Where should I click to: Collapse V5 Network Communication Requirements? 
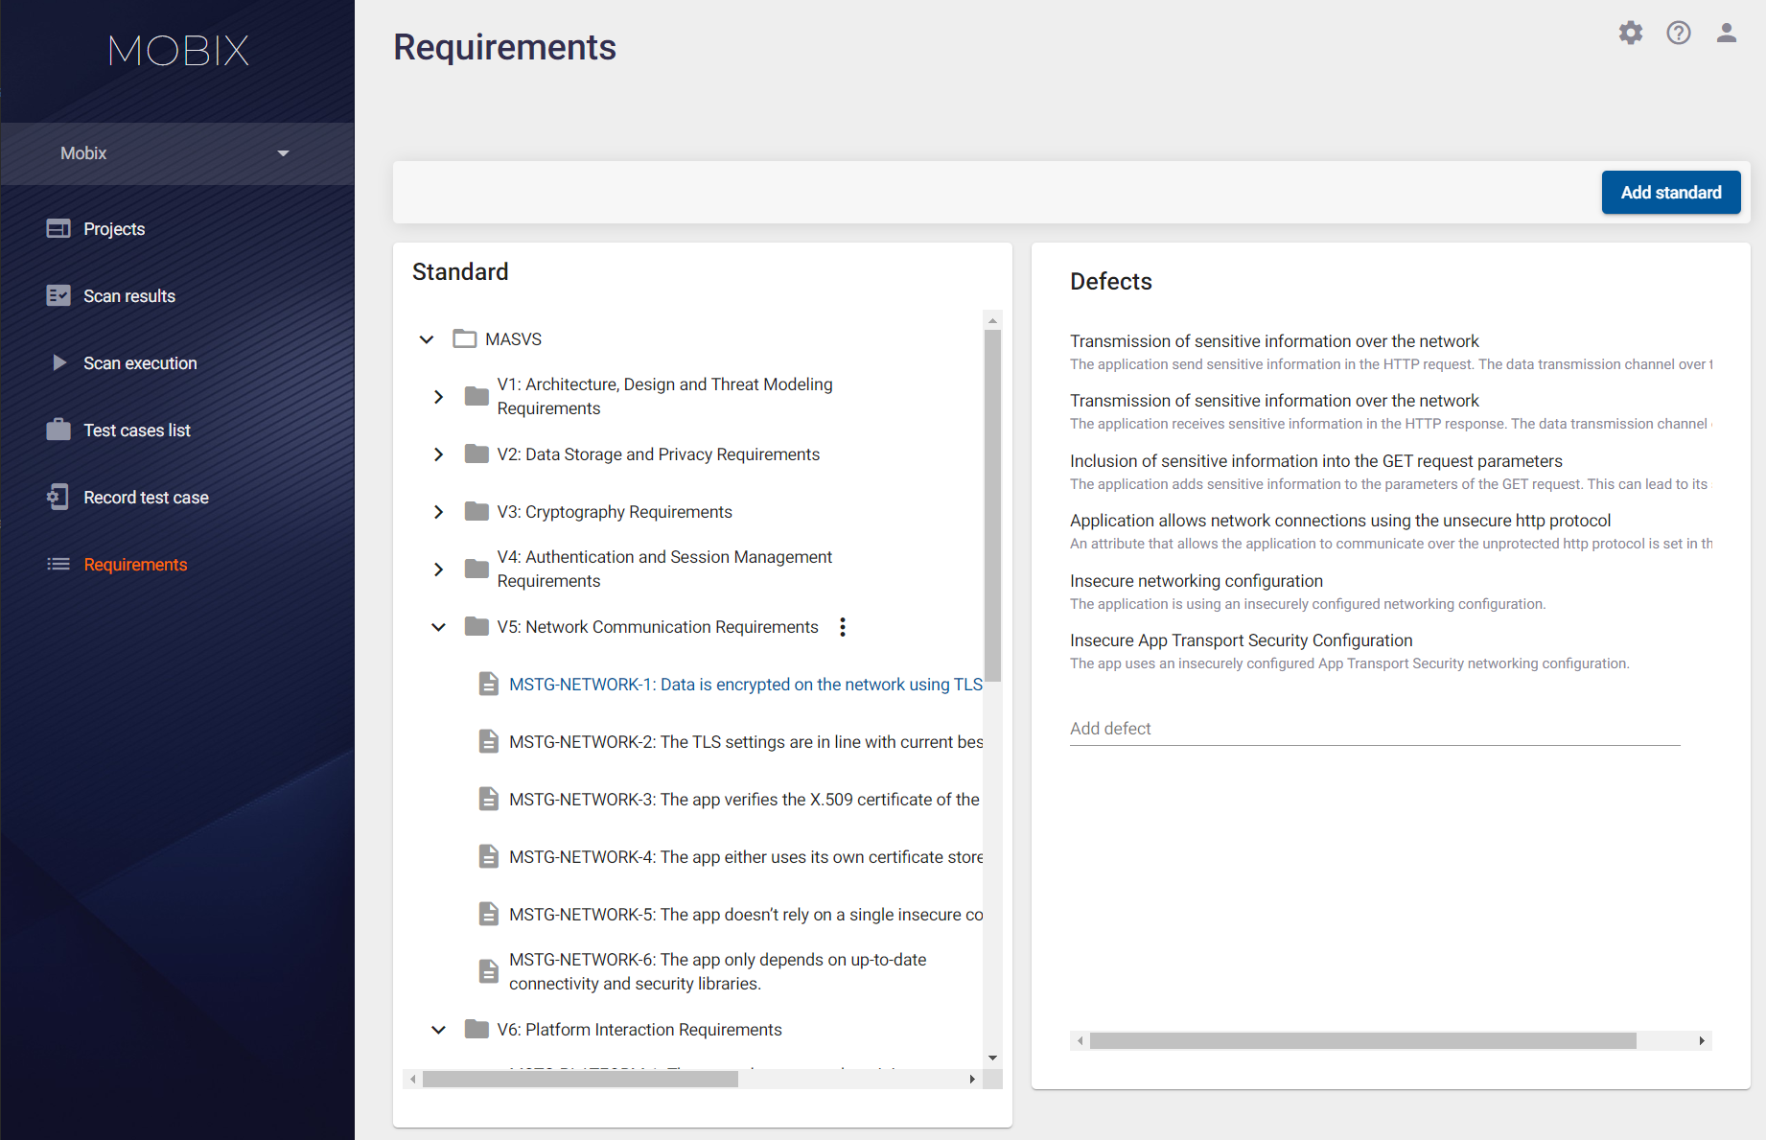(x=438, y=627)
